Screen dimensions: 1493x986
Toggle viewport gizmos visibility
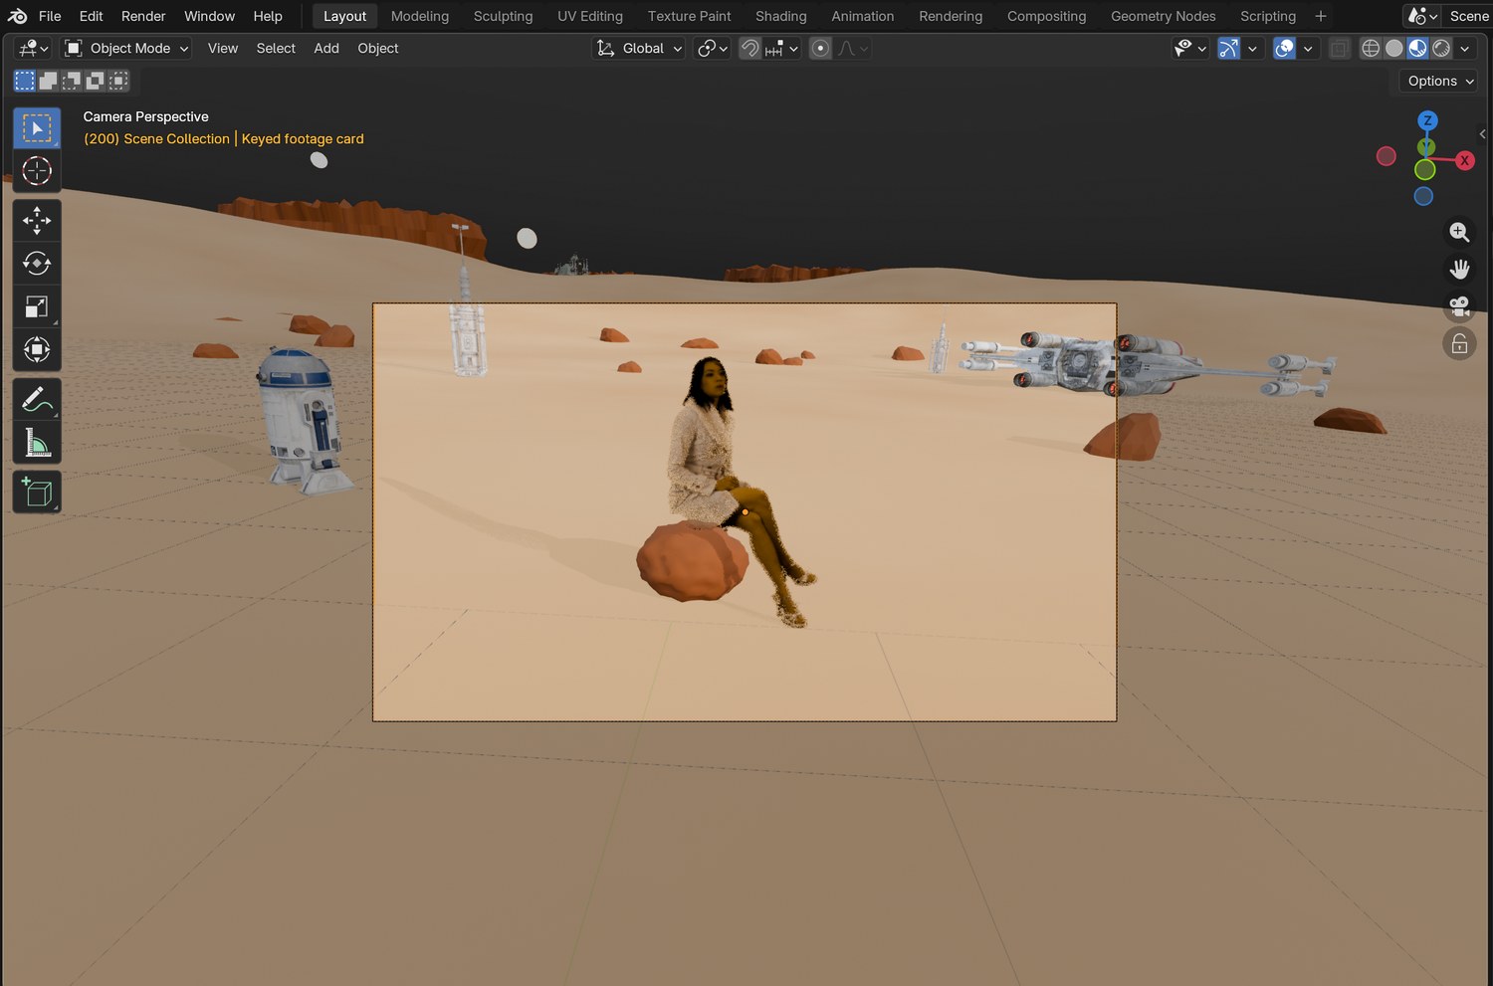(x=1228, y=48)
